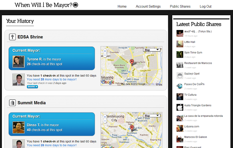Image resolution: width=233 pixels, height=148 pixels.
Task: Click the EDSA Shrine church category icon
Action: (12, 37)
